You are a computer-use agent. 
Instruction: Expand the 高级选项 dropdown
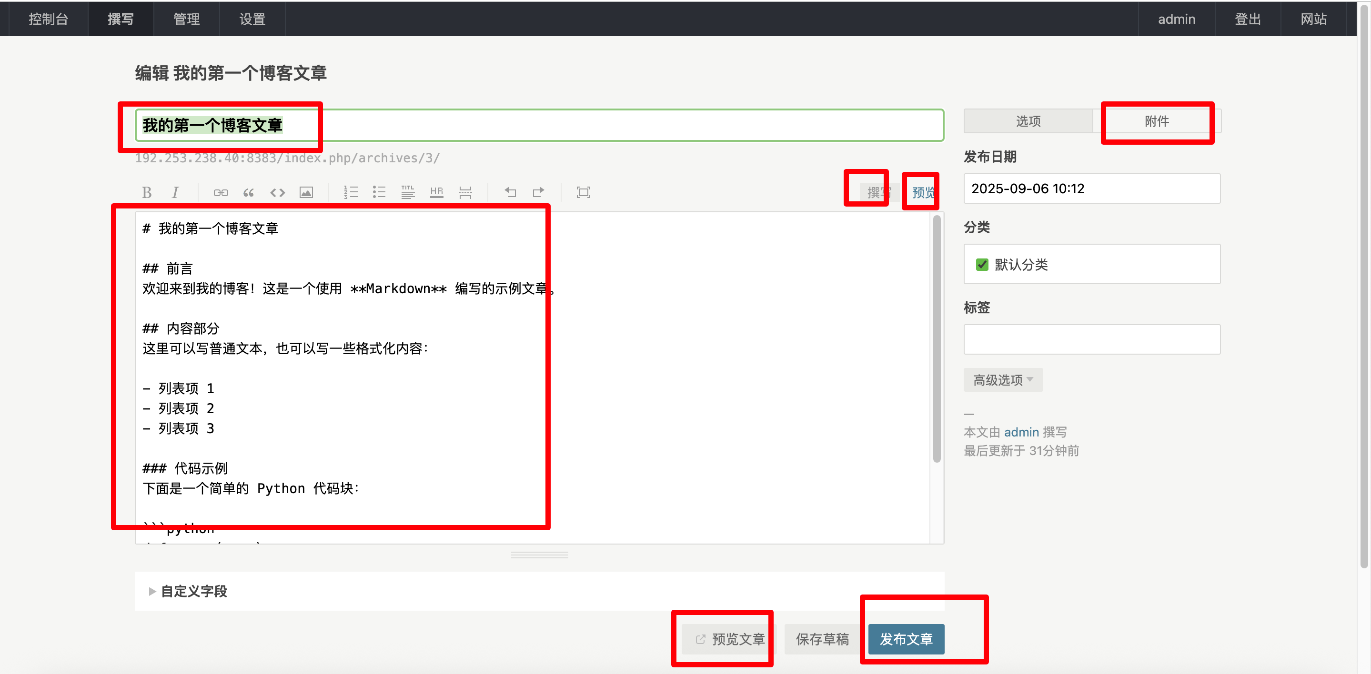pos(1003,380)
